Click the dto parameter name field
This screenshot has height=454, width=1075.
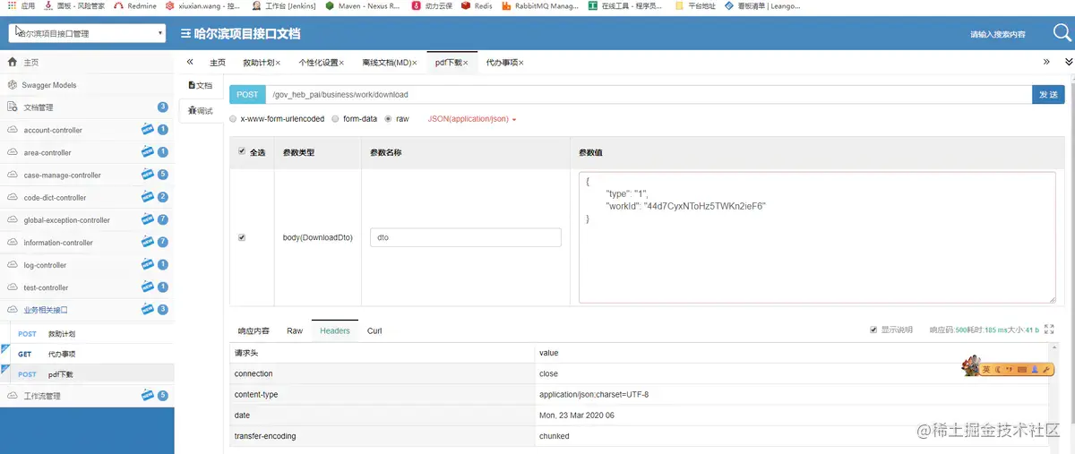pos(466,237)
